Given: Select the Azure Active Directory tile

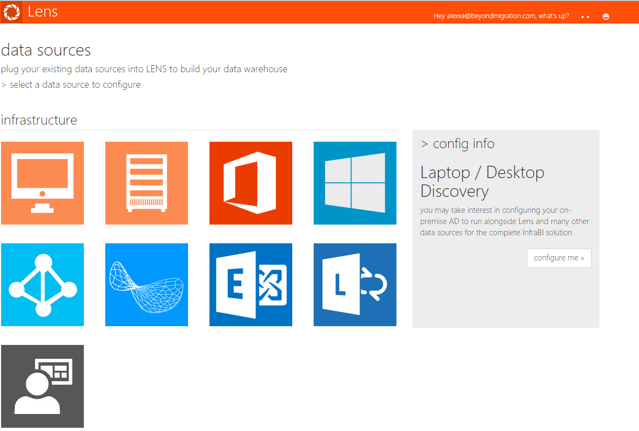Looking at the screenshot, I should (x=42, y=284).
